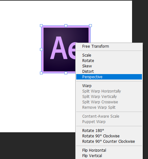Screen dimensions: 148x159
Task: Select Rotate 180° option
Action: point(109,131)
